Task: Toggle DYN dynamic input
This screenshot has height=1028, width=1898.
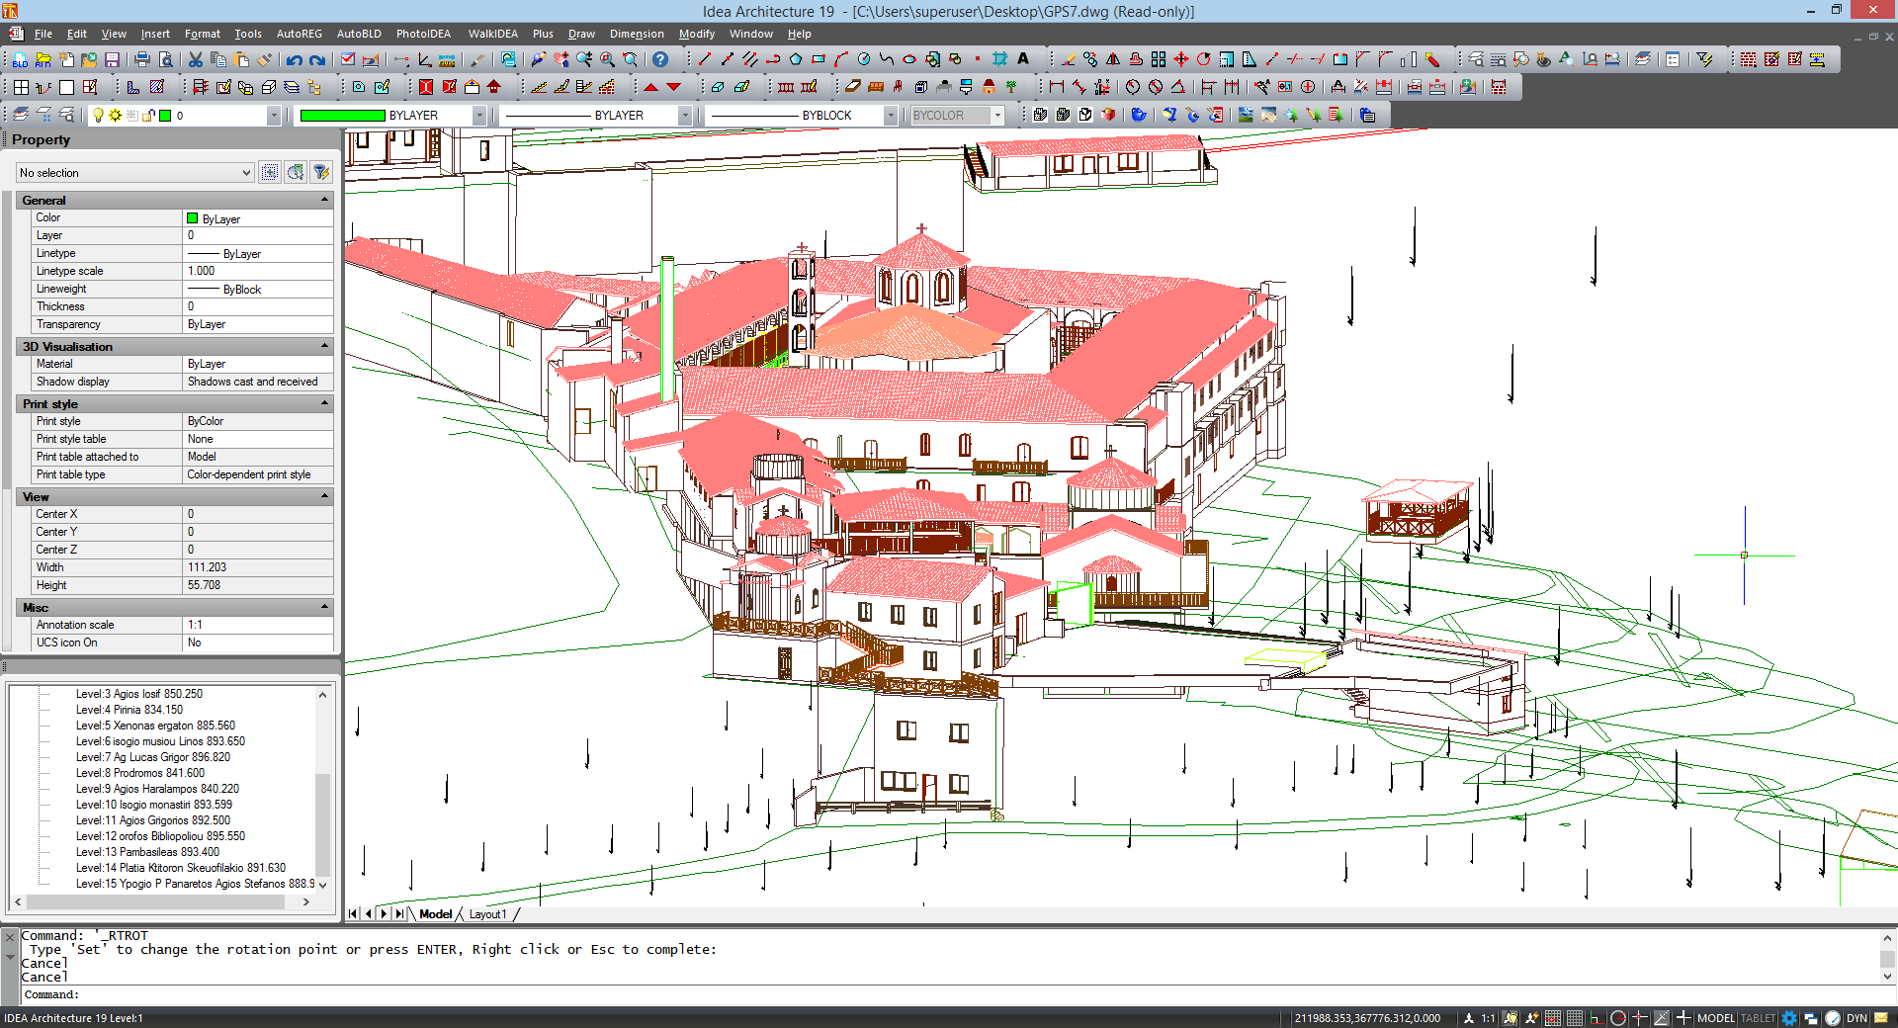Action: click(1856, 1018)
